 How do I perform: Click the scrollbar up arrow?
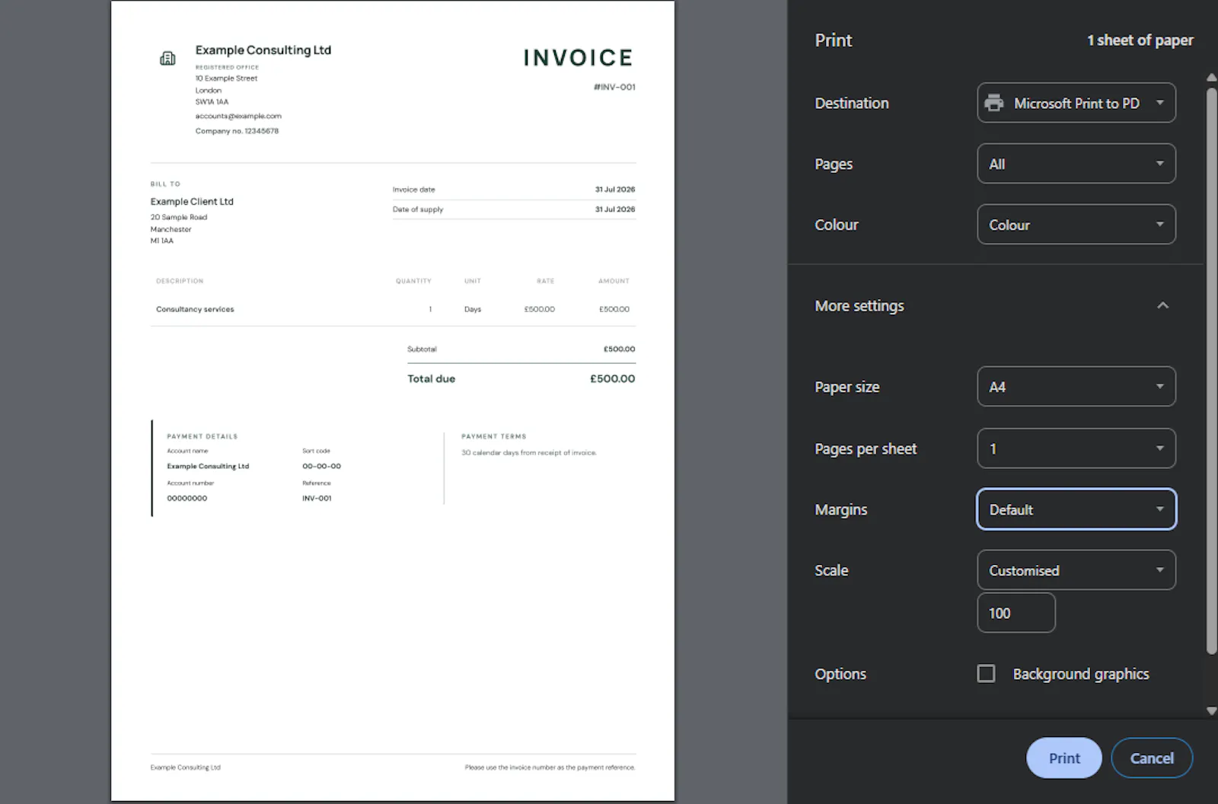point(1211,78)
